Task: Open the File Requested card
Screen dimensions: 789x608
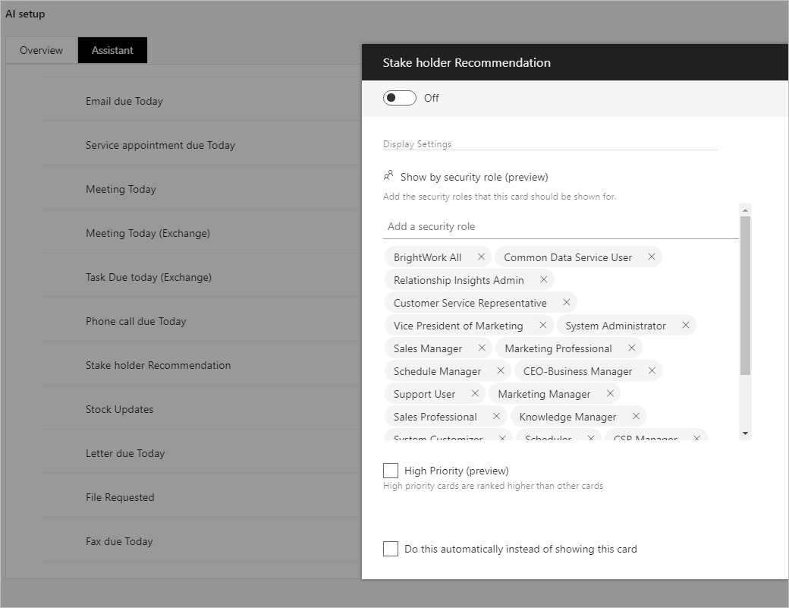Action: [x=120, y=498]
